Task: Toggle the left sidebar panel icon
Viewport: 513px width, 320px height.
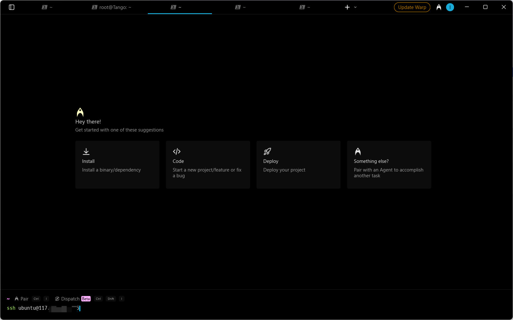Action: [12, 7]
